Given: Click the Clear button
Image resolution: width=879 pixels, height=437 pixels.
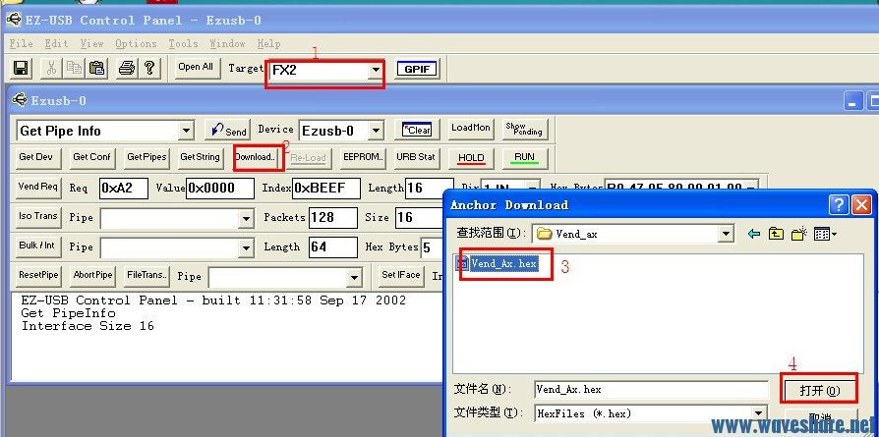Looking at the screenshot, I should point(417,130).
